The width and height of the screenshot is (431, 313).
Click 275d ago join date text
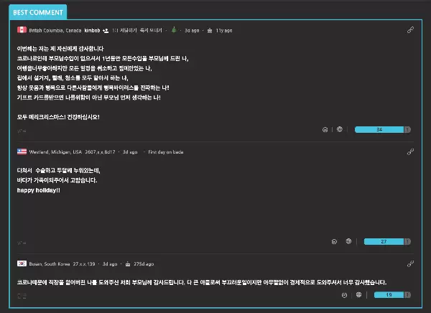pos(144,263)
